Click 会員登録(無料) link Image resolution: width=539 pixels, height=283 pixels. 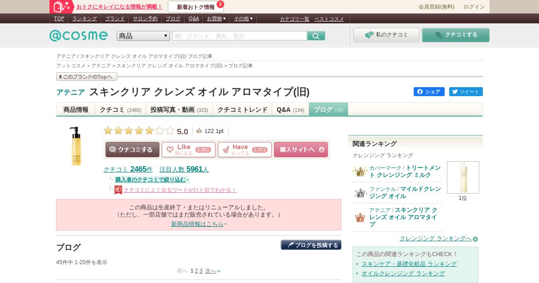(x=437, y=7)
